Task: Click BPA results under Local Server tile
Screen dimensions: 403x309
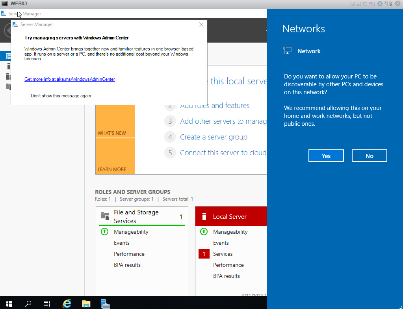Action: (x=227, y=276)
